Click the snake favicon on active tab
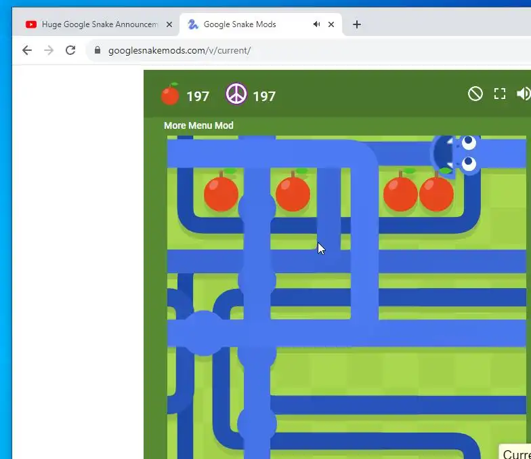The width and height of the screenshot is (531, 459). coord(193,24)
